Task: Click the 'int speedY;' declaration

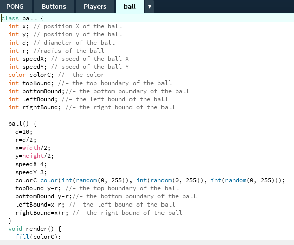Action: click(27, 67)
